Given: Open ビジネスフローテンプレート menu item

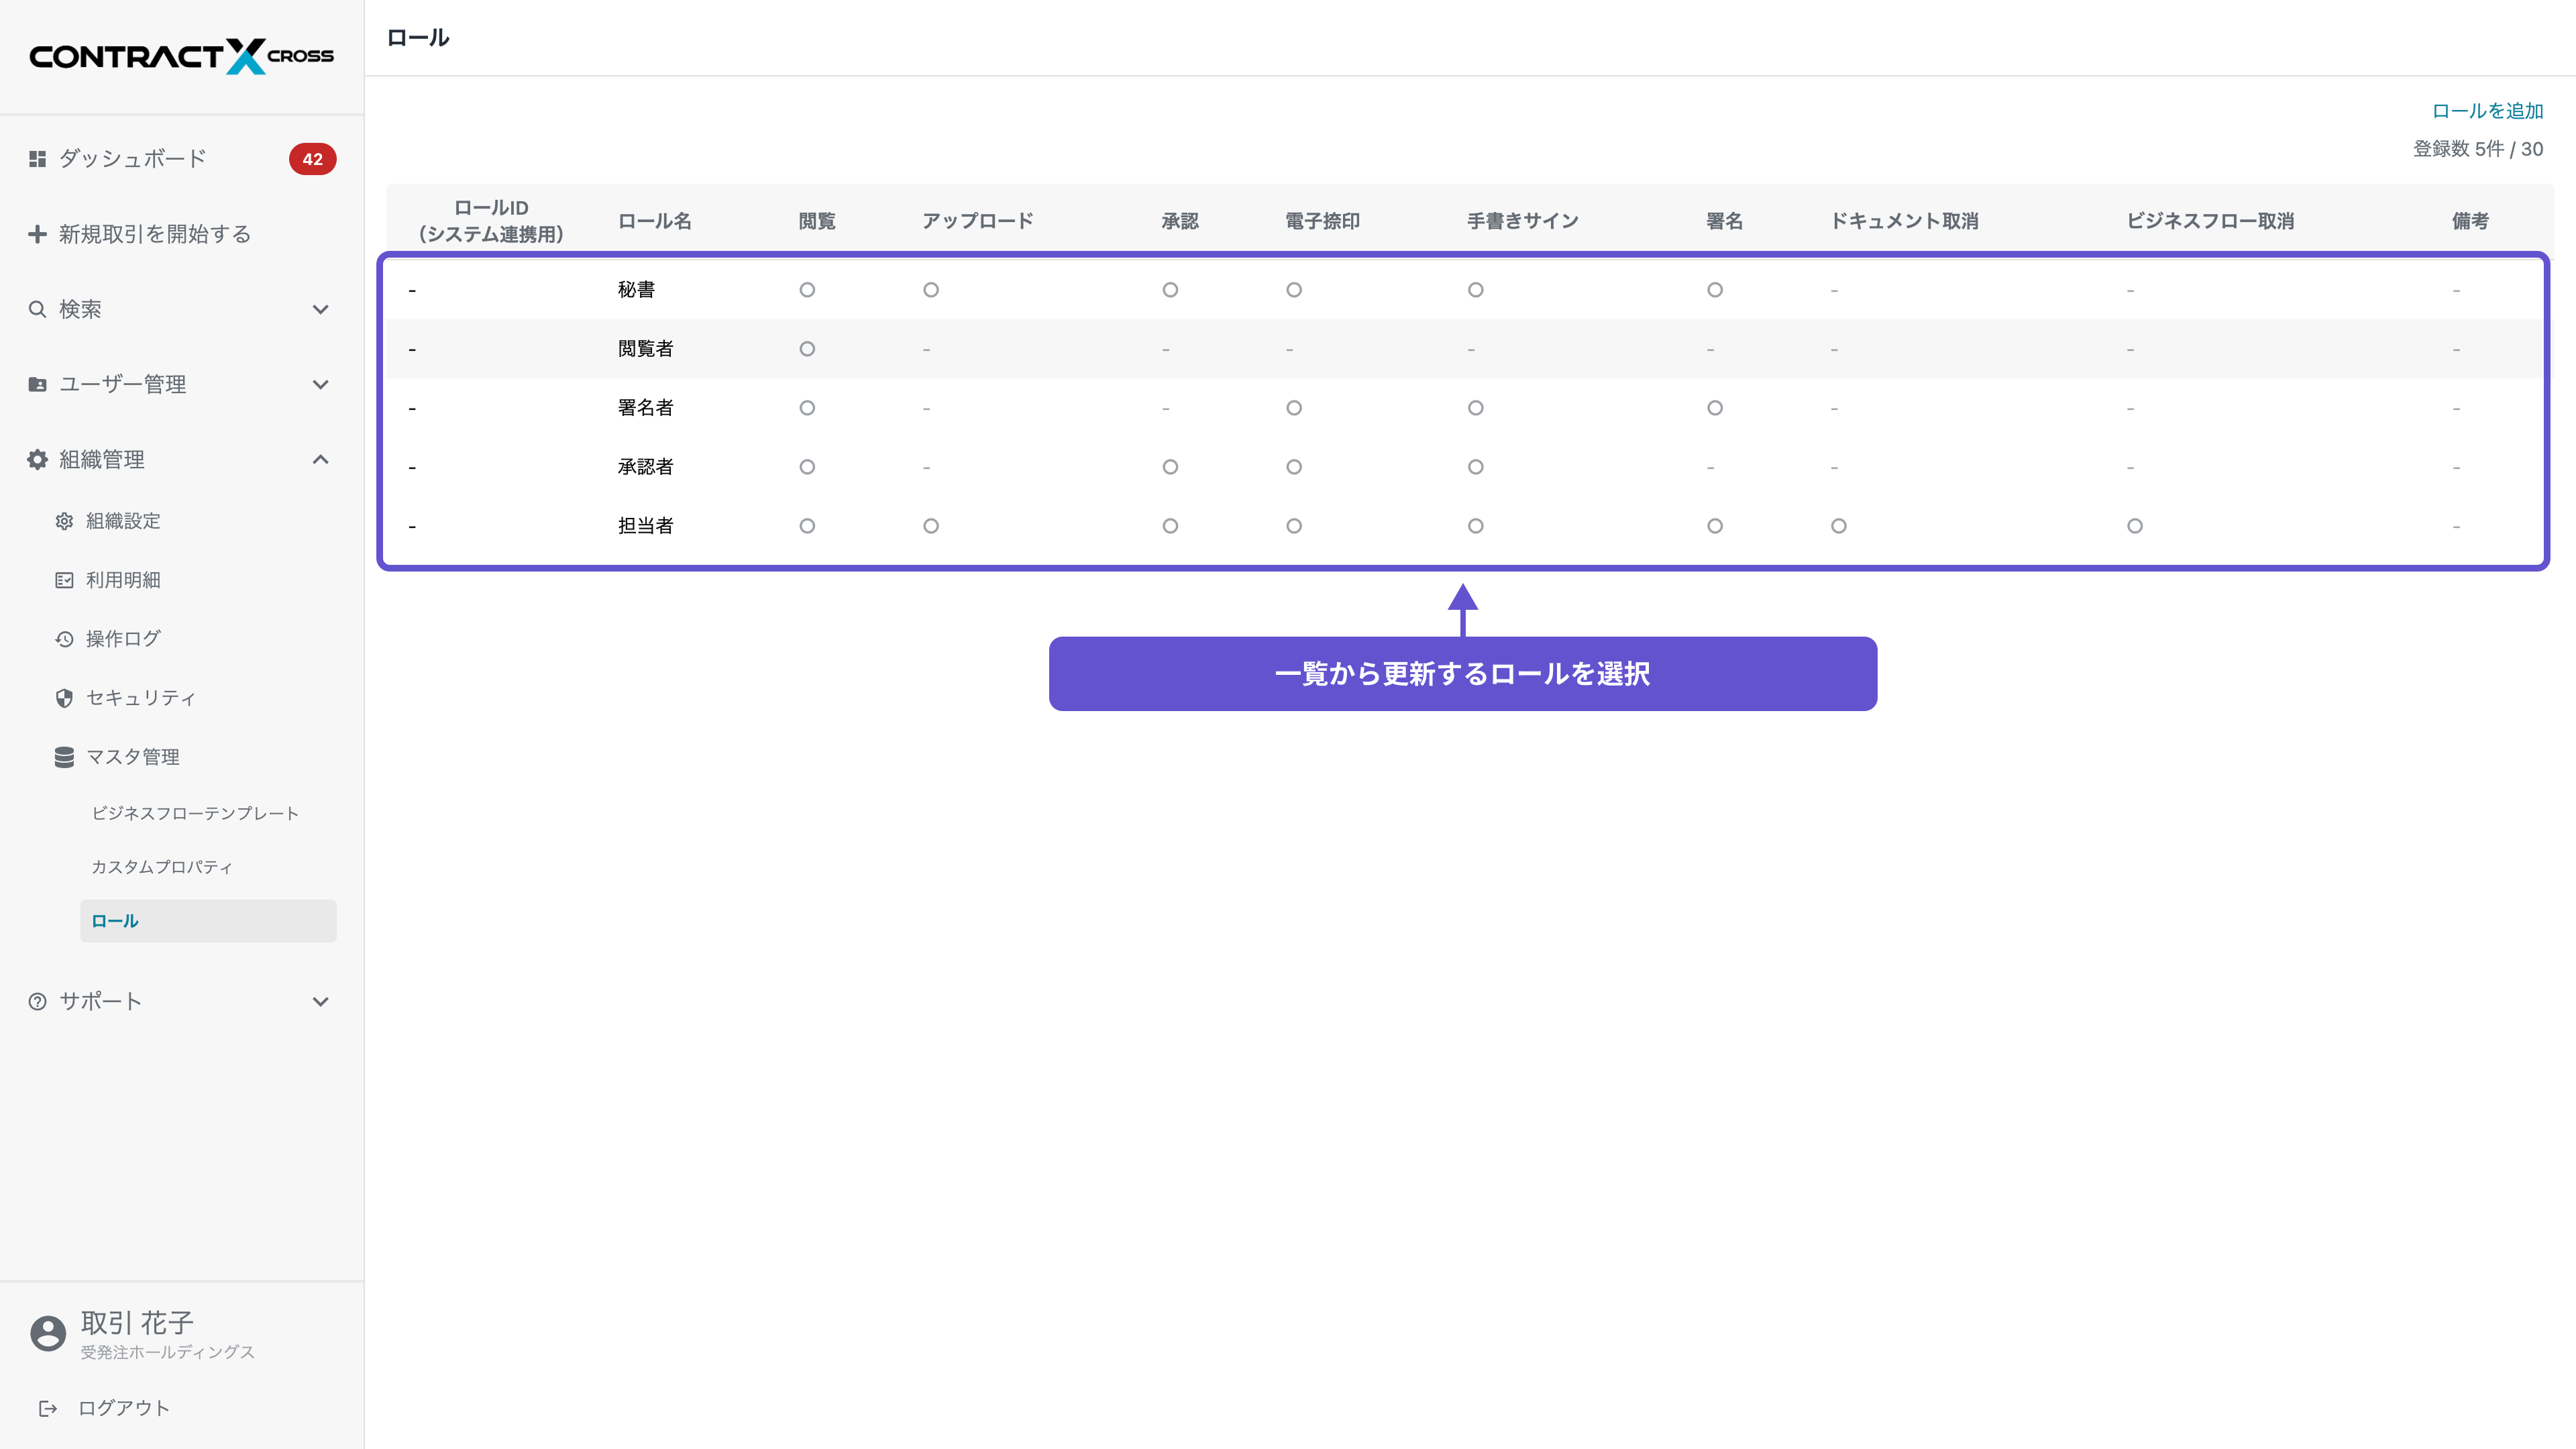Looking at the screenshot, I should coord(195,813).
